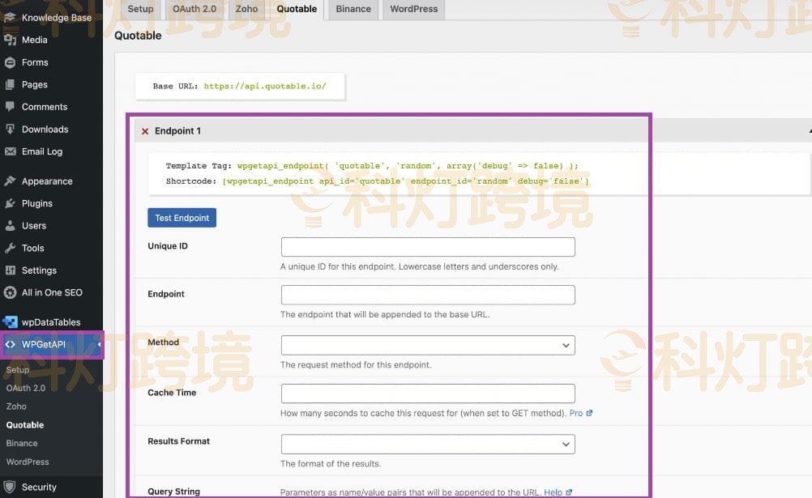Click the All in One SEO icon
The image size is (812, 498).
(x=10, y=292)
